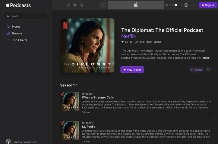218x144 pixels.
Task: Adjust the volume slider
Action: (176, 5)
